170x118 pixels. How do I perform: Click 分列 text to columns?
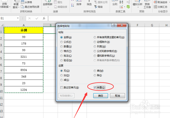point(115,3)
